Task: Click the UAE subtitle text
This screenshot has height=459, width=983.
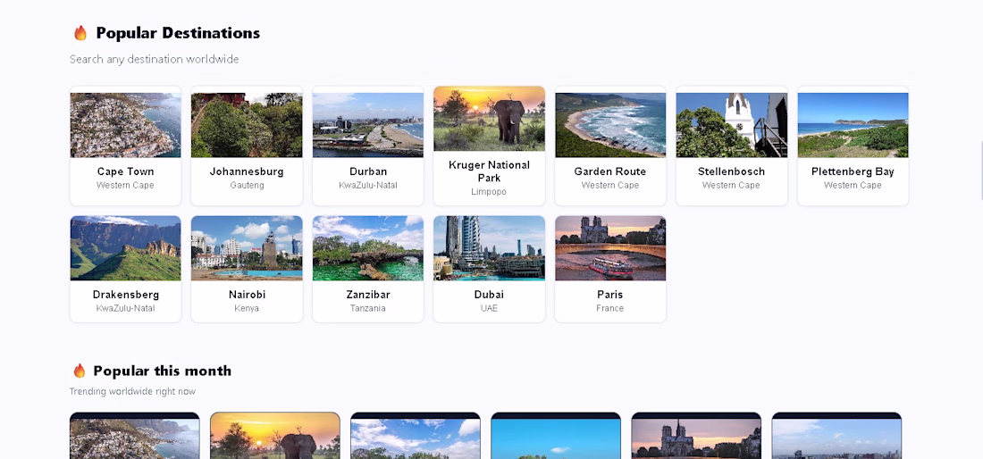Action: tap(489, 308)
